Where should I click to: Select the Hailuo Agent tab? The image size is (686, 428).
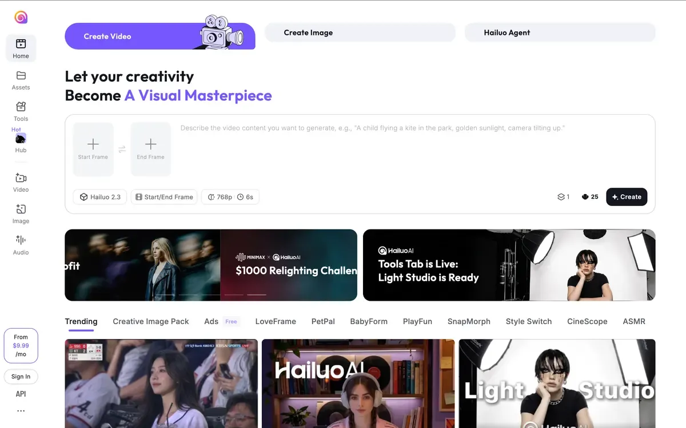[x=560, y=33]
